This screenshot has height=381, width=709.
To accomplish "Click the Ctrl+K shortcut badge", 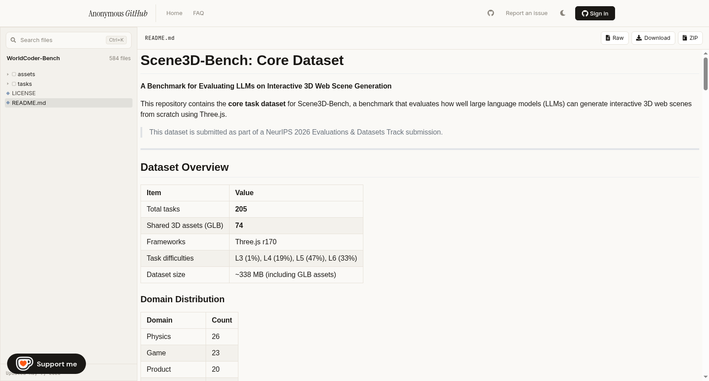I will point(117,40).
